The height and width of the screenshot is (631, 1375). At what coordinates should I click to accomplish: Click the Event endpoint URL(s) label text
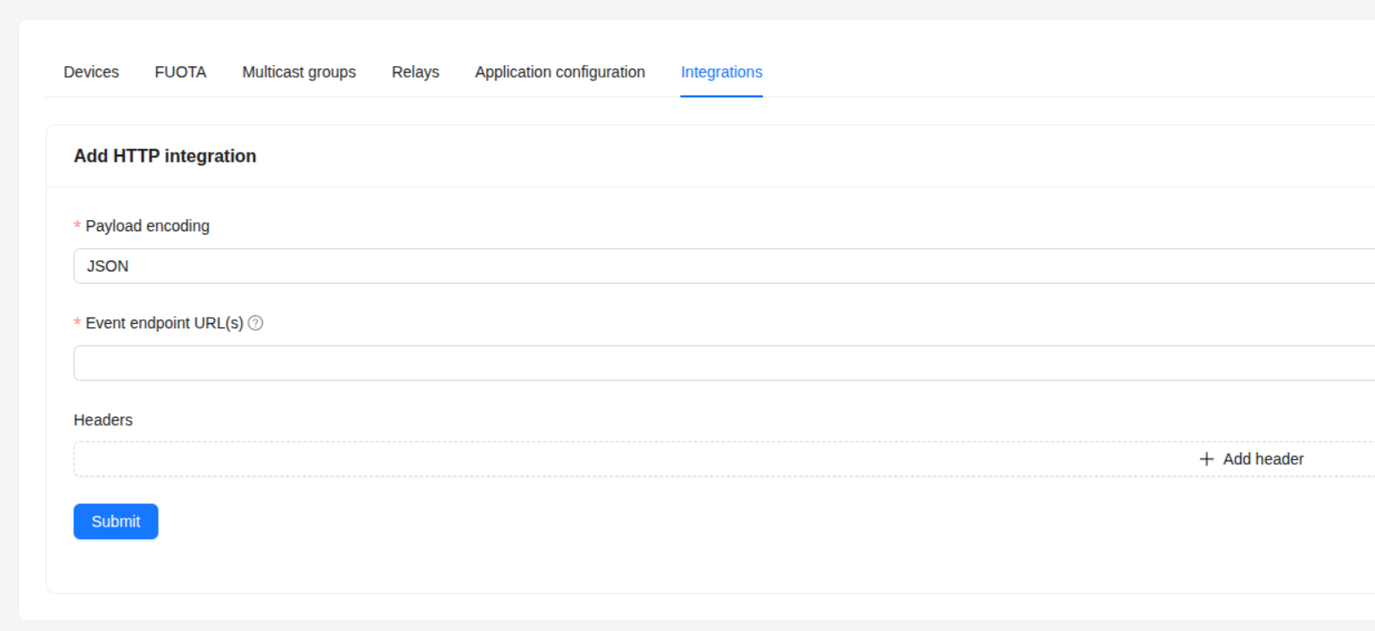[x=164, y=323]
